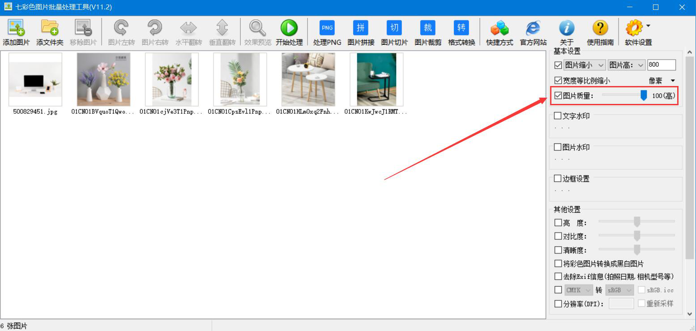
Task: Open the CMYK color profile dropdown
Action: coord(578,290)
